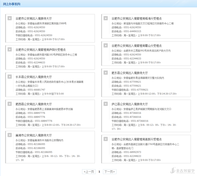The image size is (197, 176).
Task: Click the play icon beside 肥东县公安局出入境接待大厅
Action: 106,73
